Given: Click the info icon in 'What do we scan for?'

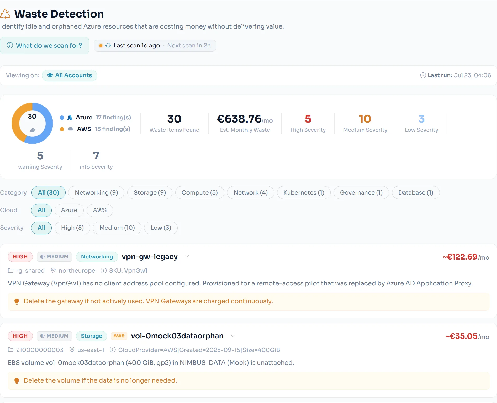Looking at the screenshot, I should point(10,45).
